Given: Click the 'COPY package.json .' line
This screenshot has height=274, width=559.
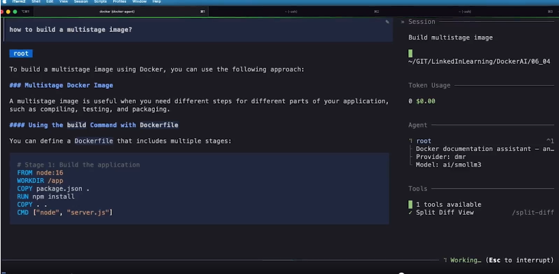Looking at the screenshot, I should coord(53,189).
